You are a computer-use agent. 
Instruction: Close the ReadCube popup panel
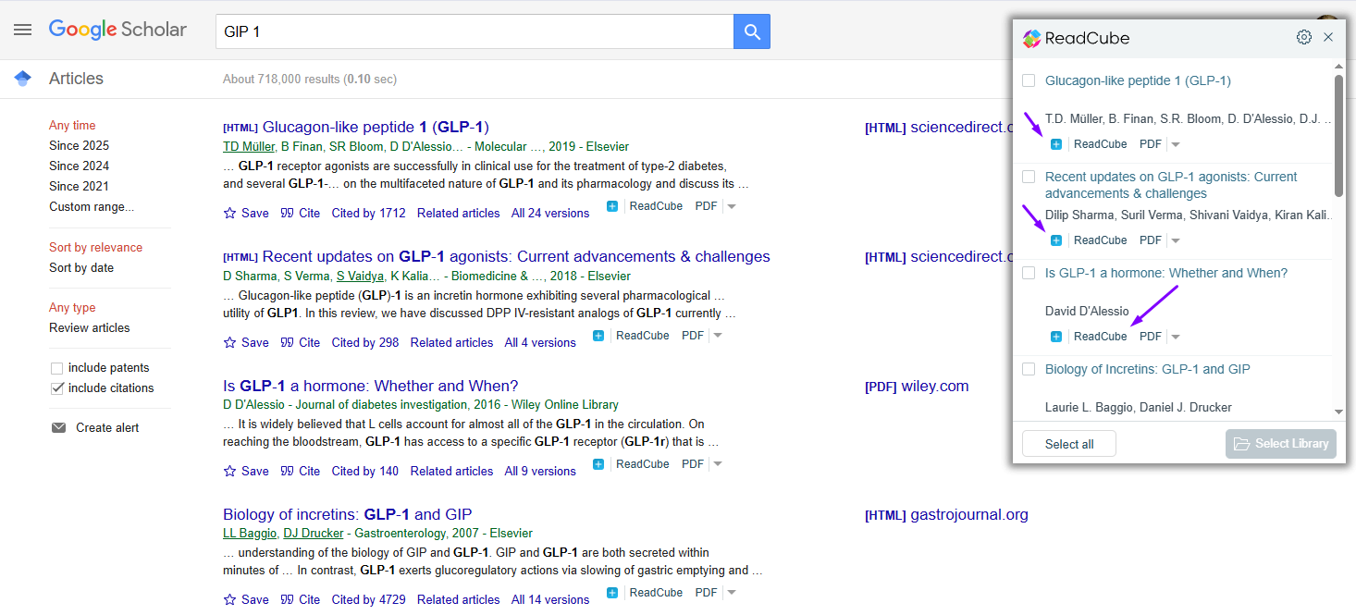click(x=1328, y=37)
